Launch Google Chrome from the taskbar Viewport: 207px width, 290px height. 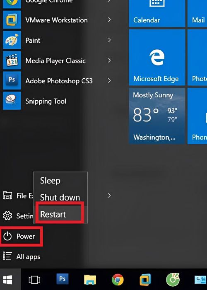118,280
